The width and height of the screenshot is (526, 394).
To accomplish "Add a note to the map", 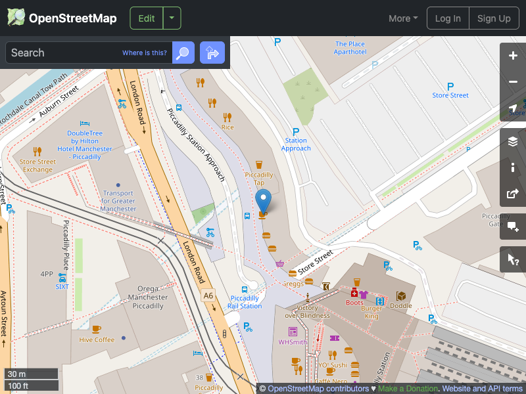I will (513, 227).
